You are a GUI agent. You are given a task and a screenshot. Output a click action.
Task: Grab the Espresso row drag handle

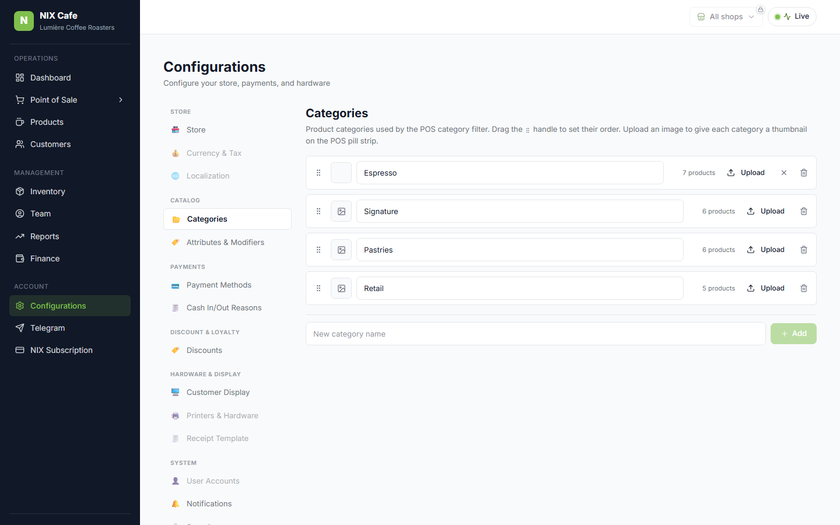click(318, 173)
